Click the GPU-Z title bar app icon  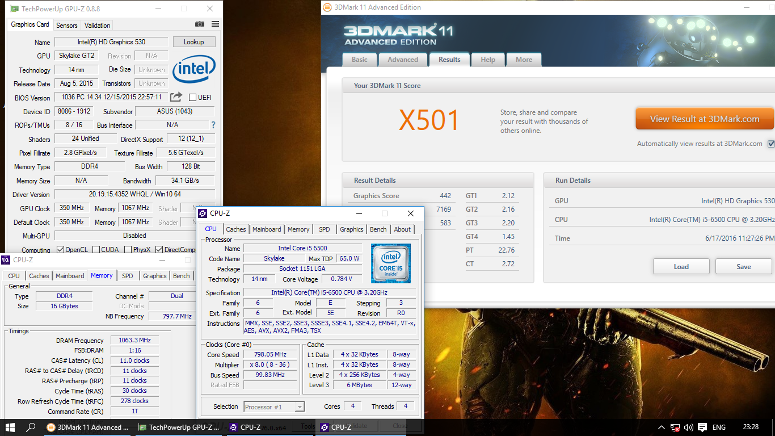14,9
